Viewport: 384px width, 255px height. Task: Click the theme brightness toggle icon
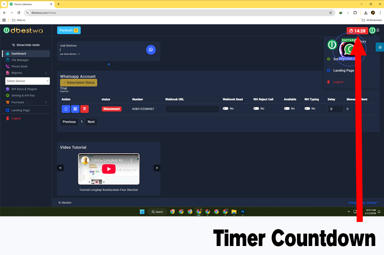click(380, 47)
